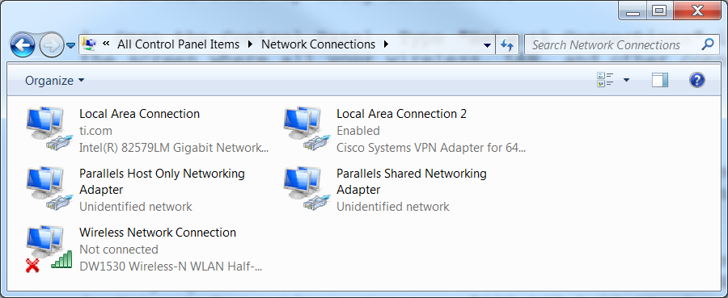Click the Change your view icon
Image resolution: width=728 pixels, height=298 pixels.
tap(605, 80)
